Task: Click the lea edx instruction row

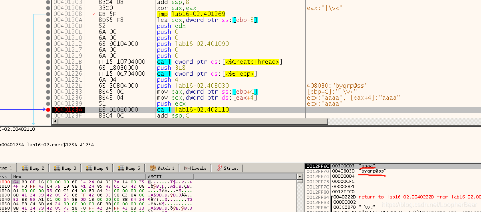Action: [x=207, y=20]
